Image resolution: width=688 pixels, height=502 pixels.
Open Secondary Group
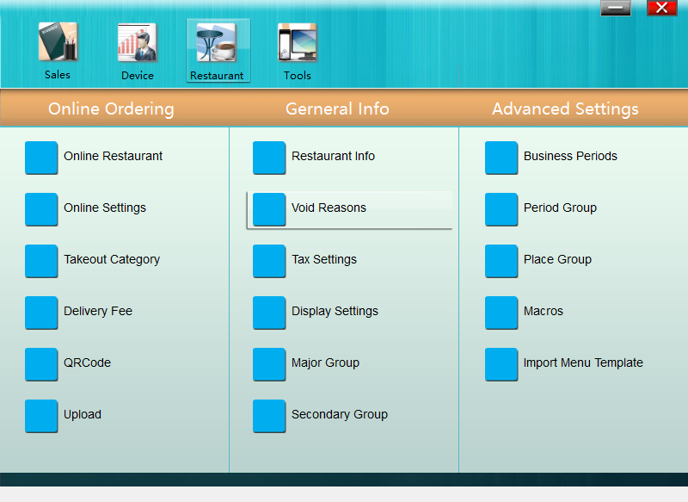tap(340, 414)
